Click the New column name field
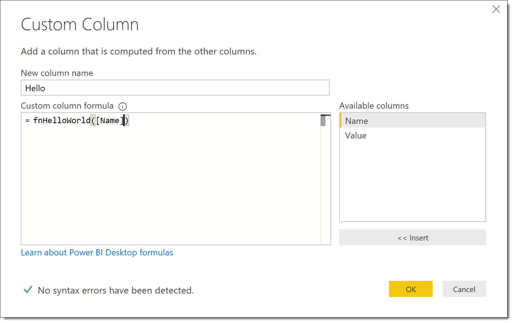513x323 pixels. pyautogui.click(x=175, y=88)
